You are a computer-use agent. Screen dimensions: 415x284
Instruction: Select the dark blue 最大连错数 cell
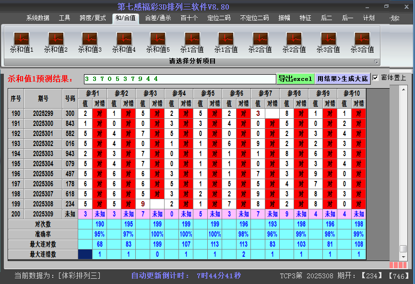[x=85, y=254]
